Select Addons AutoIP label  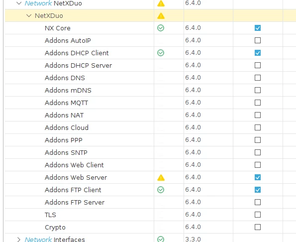coord(68,41)
